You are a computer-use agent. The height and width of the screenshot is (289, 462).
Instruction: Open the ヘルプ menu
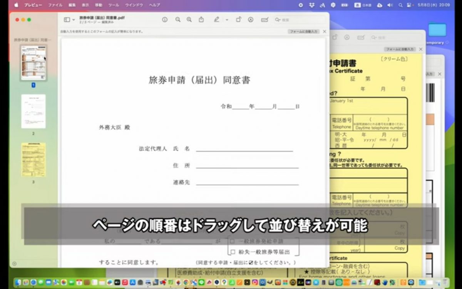point(154,5)
